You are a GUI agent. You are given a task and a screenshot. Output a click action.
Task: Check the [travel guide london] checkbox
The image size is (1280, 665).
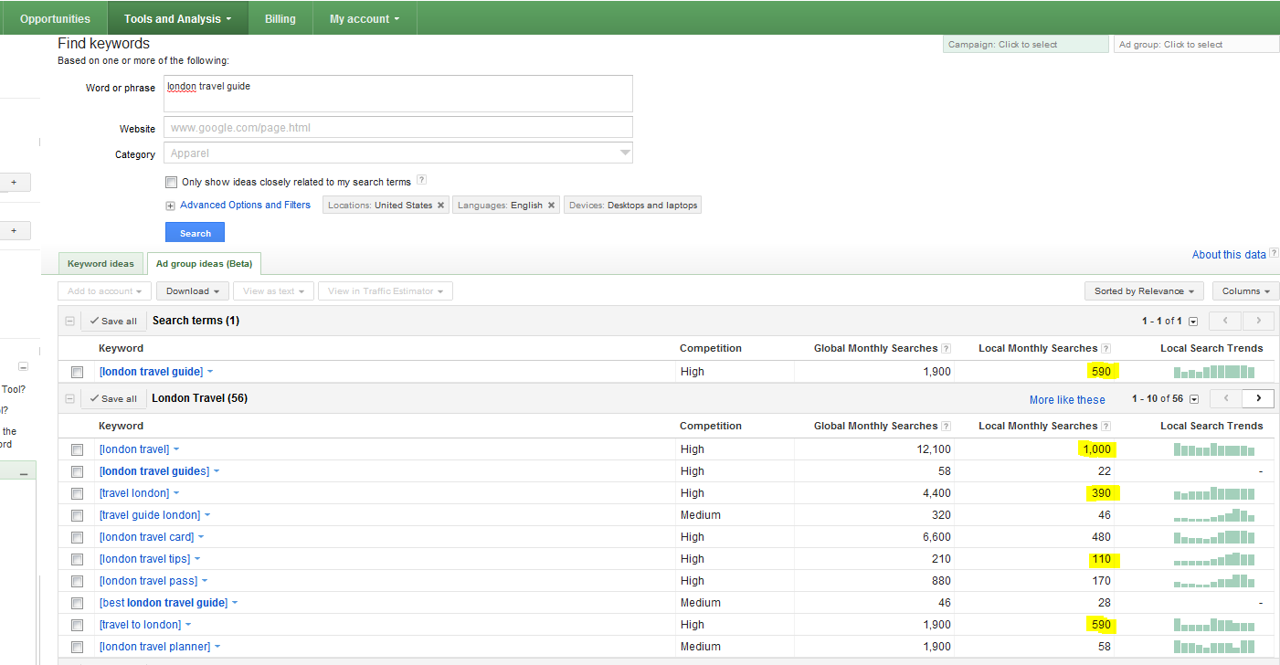coord(78,516)
